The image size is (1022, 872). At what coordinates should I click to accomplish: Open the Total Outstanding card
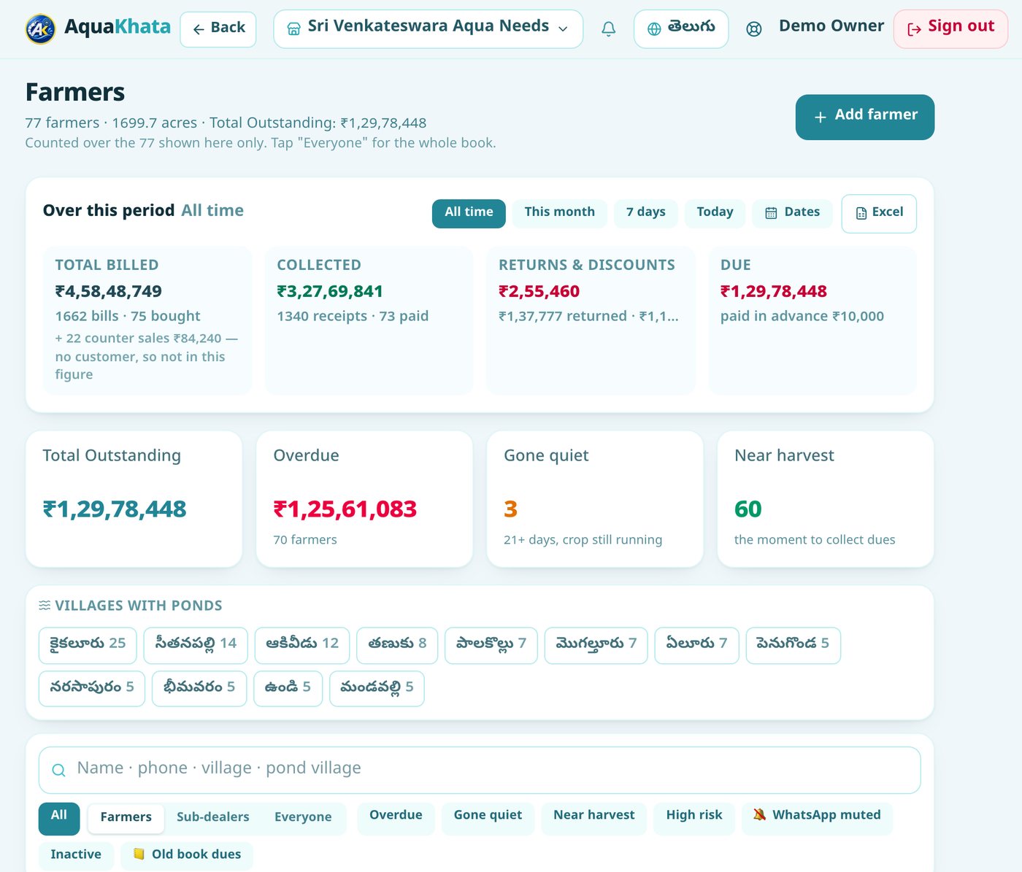click(134, 499)
